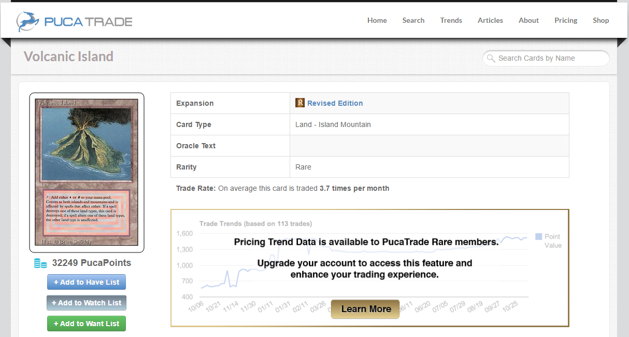629x337 pixels.
Task: Click the Add to Have List button
Action: 87,282
